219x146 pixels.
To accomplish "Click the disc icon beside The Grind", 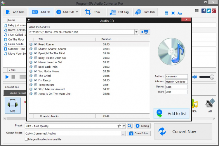I will point(31,76).
